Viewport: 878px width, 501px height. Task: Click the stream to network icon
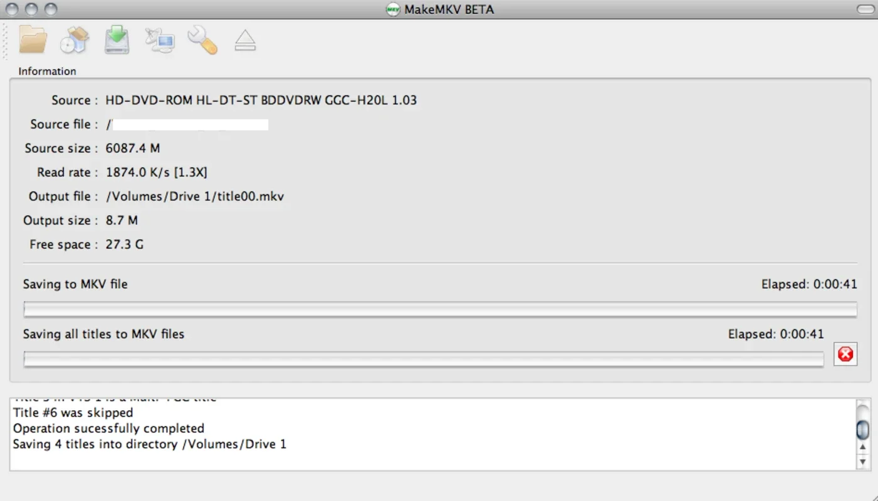159,40
